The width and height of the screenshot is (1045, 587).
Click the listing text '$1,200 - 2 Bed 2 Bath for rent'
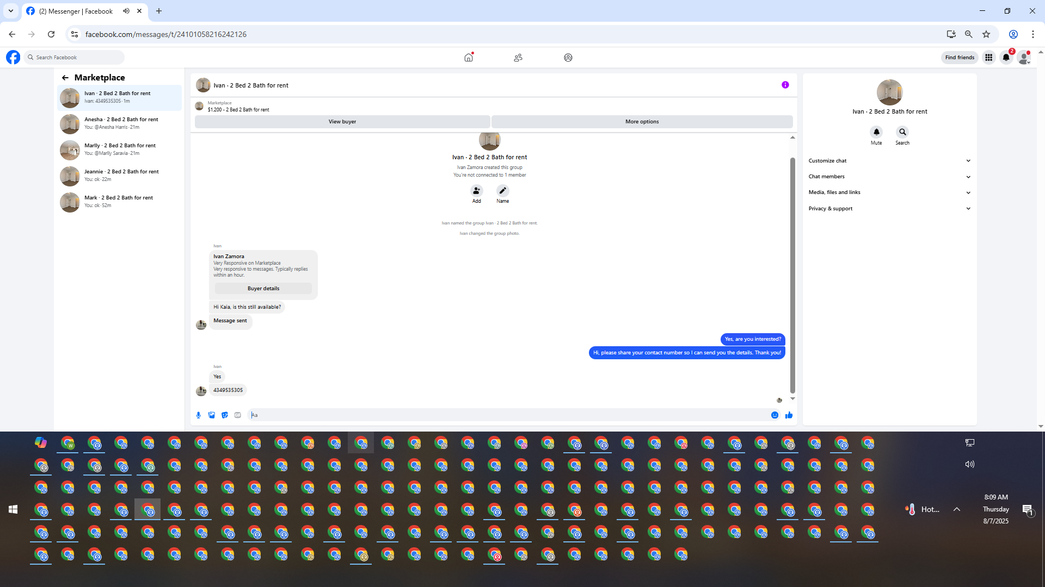(238, 110)
